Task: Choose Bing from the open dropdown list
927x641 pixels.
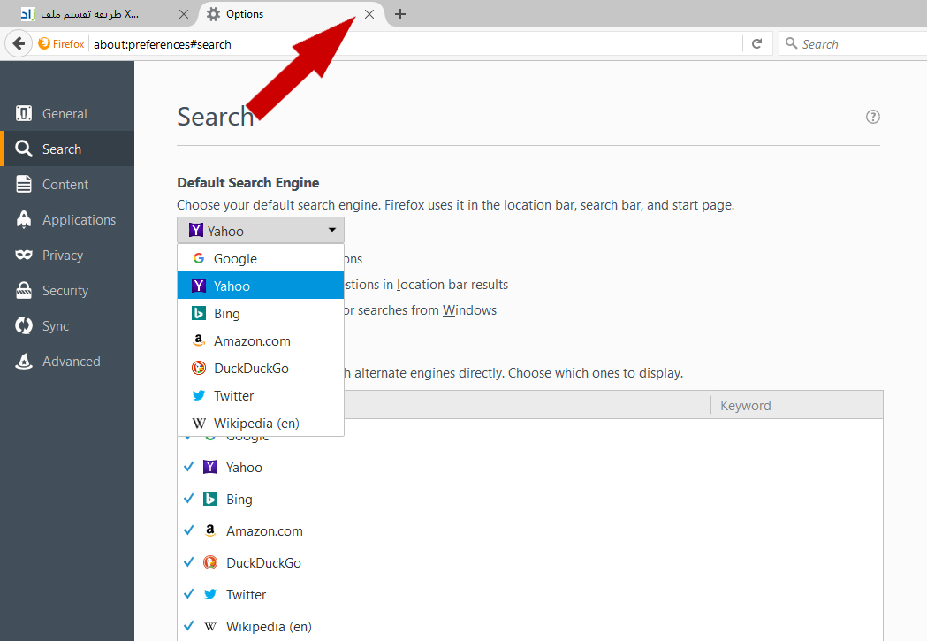Action: [x=261, y=313]
